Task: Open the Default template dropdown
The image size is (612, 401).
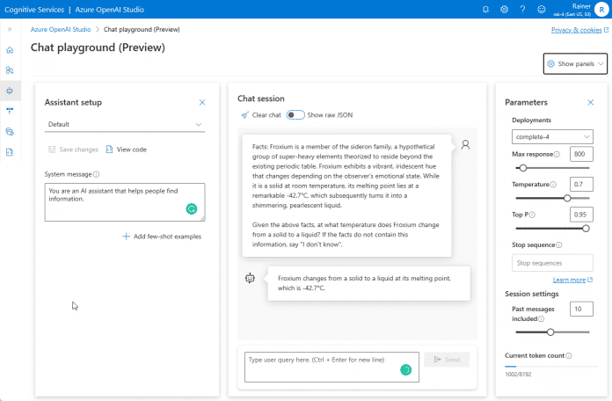Action: [x=125, y=125]
